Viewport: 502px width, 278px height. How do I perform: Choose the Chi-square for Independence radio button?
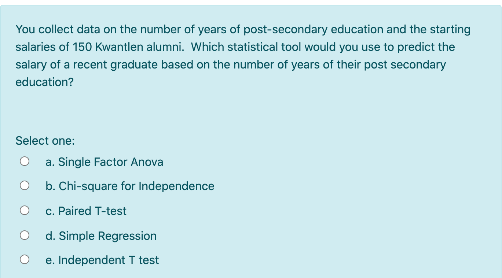[25, 186]
